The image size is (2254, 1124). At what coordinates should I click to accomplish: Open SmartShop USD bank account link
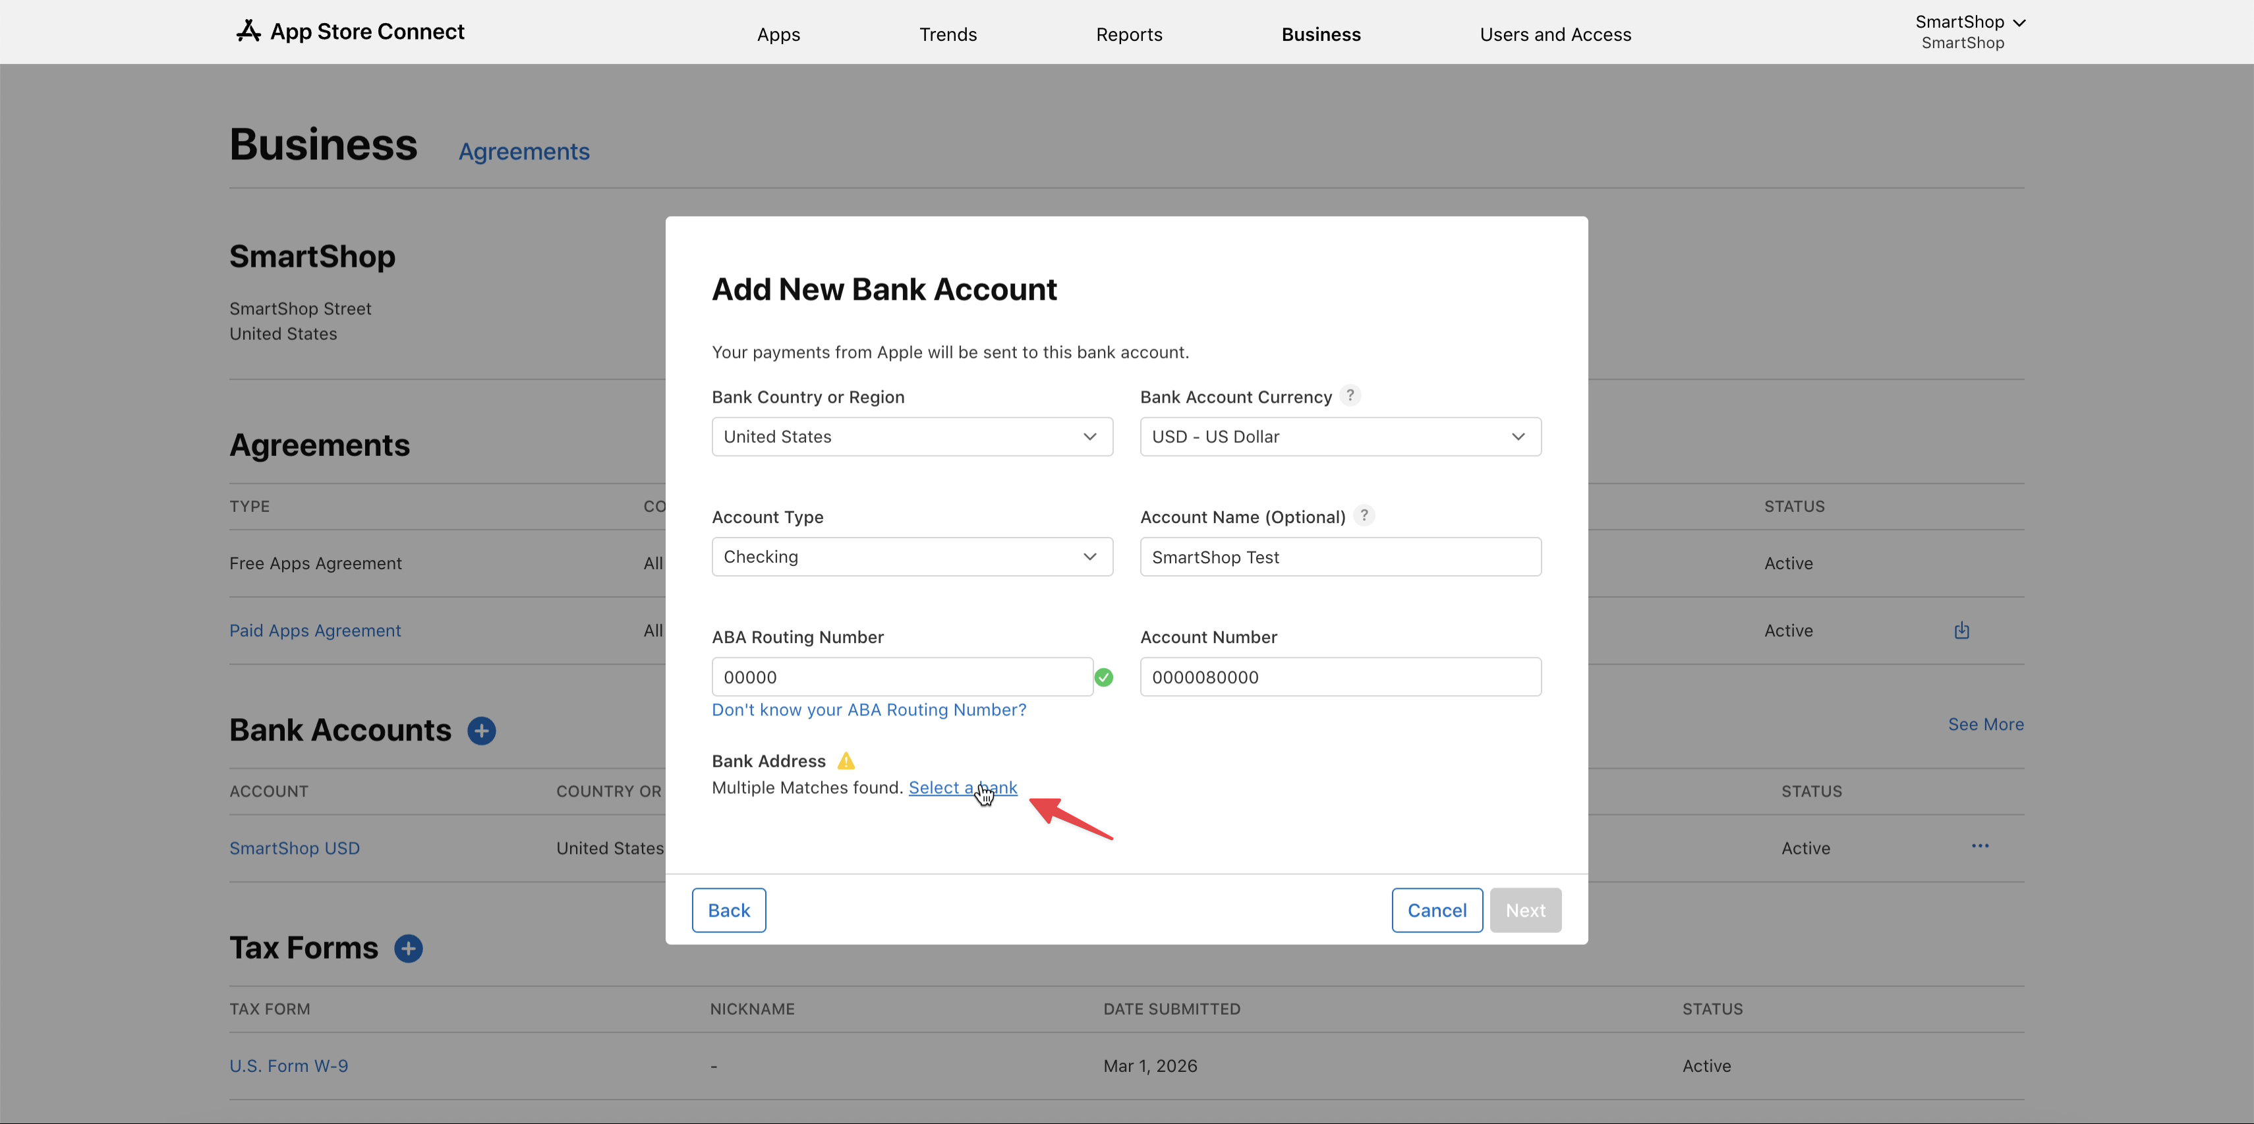pyautogui.click(x=295, y=849)
